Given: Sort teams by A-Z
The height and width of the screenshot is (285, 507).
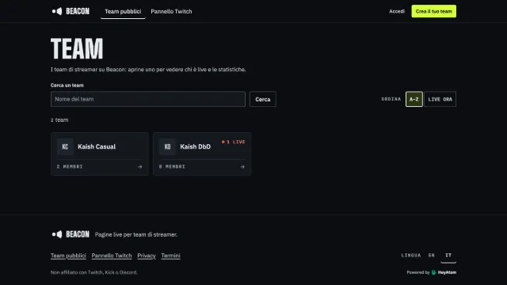Looking at the screenshot, I should [x=414, y=99].
